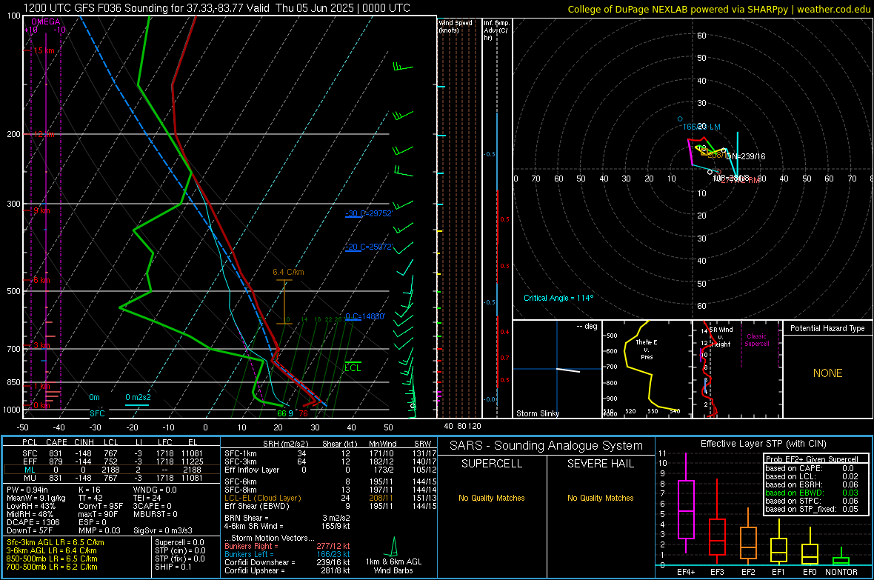Image resolution: width=874 pixels, height=580 pixels.
Task: Click the SRH (m2/s2) column header
Action: point(287,444)
